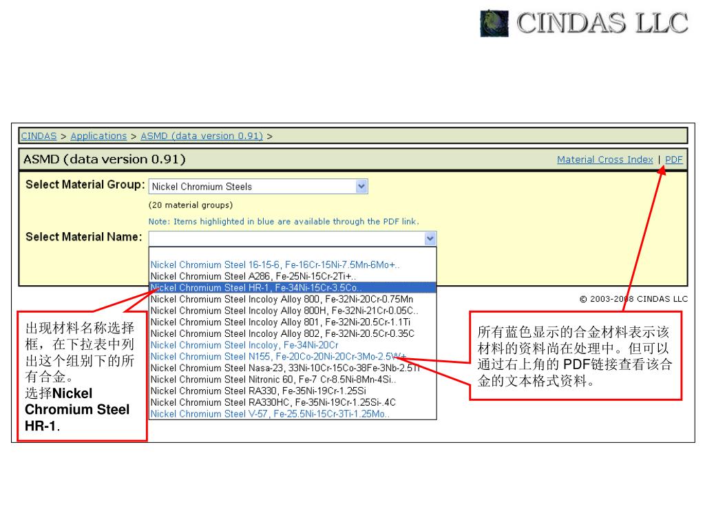Select Incoloy Alloy 802 option
705x529 pixels.
click(x=293, y=333)
